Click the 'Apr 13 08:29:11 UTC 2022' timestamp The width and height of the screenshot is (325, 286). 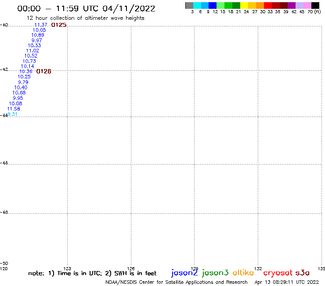pyautogui.click(x=287, y=282)
